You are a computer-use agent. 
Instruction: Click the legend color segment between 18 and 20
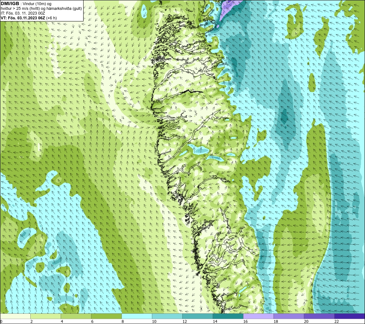click(289, 316)
